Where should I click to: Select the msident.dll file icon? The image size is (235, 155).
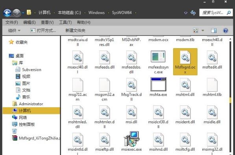tap(185, 112)
